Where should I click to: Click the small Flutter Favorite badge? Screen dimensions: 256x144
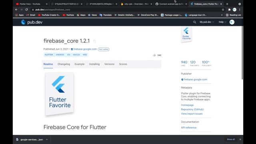point(186,34)
